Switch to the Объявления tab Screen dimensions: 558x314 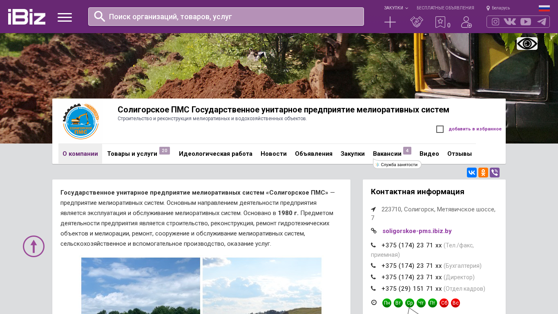(314, 154)
